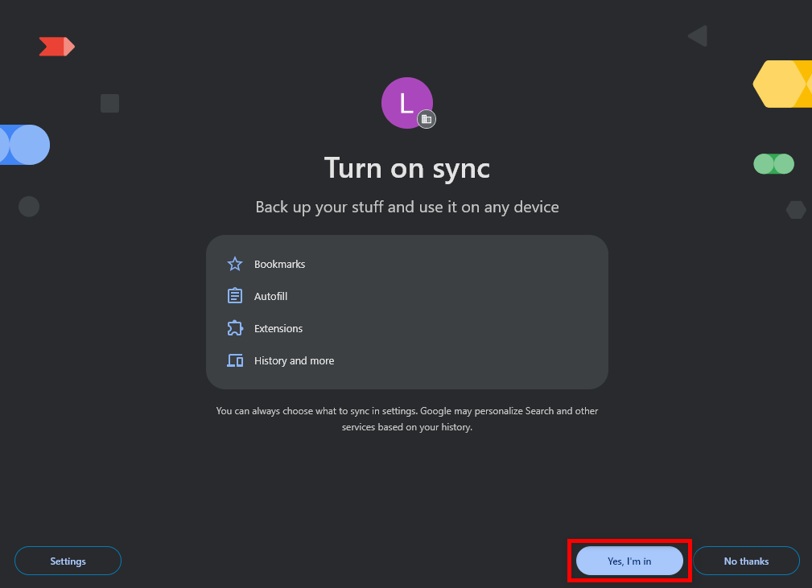Click the Bookmarks star icon
The width and height of the screenshot is (812, 588).
pos(234,264)
